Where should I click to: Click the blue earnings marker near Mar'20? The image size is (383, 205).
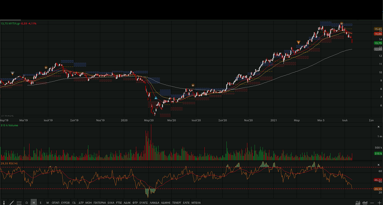(x=156, y=98)
